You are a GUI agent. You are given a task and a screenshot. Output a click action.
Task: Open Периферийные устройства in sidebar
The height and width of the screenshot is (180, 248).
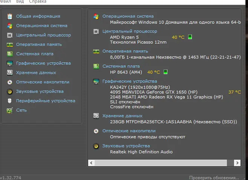(x=46, y=101)
